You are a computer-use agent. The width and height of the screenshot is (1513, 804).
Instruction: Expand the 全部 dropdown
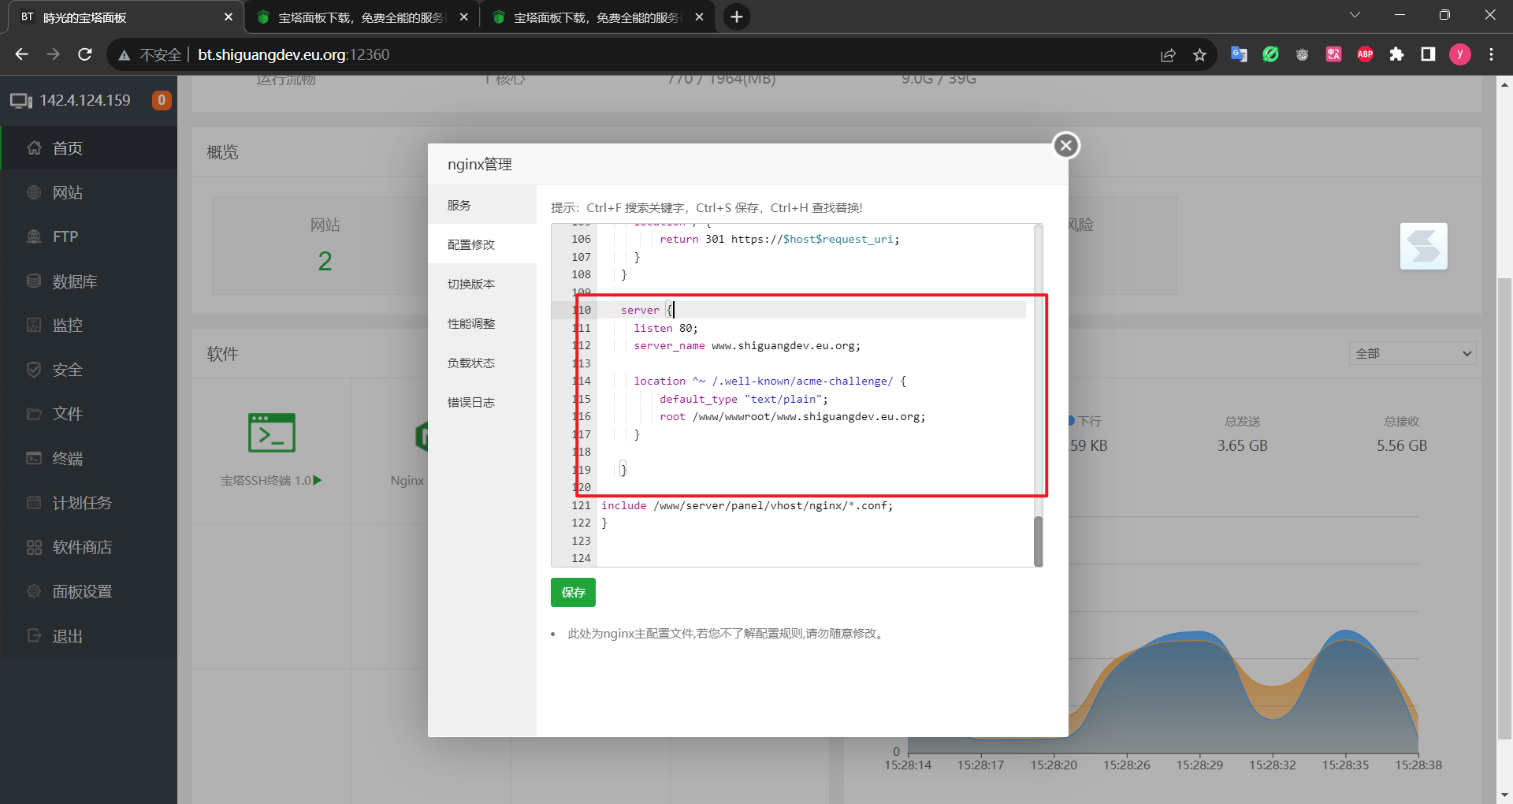tap(1412, 353)
